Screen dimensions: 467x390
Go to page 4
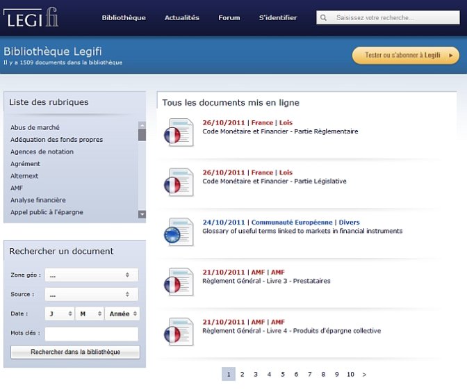point(269,375)
